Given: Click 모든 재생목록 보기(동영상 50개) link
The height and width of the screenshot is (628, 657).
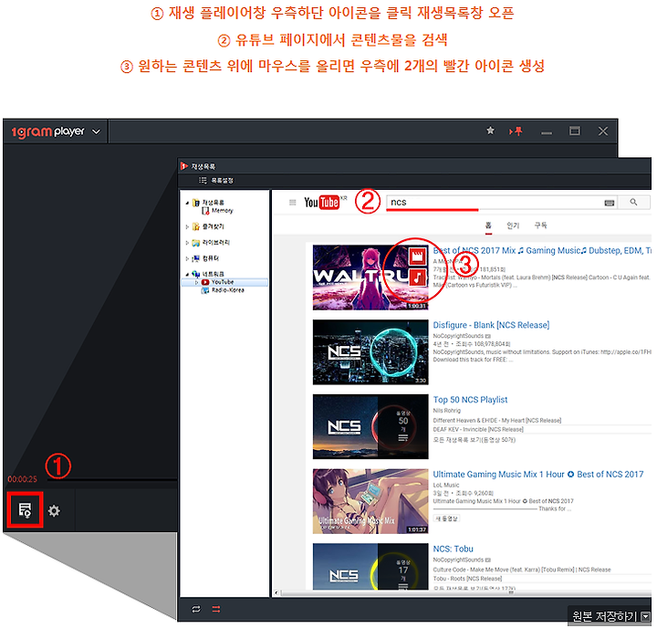Looking at the screenshot, I should coord(474,440).
